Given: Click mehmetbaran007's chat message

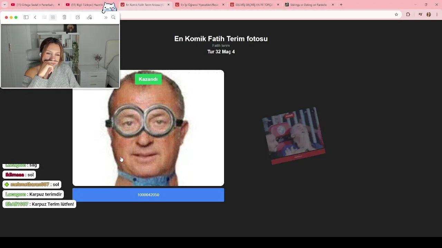Looking at the screenshot, I should 32,184.
